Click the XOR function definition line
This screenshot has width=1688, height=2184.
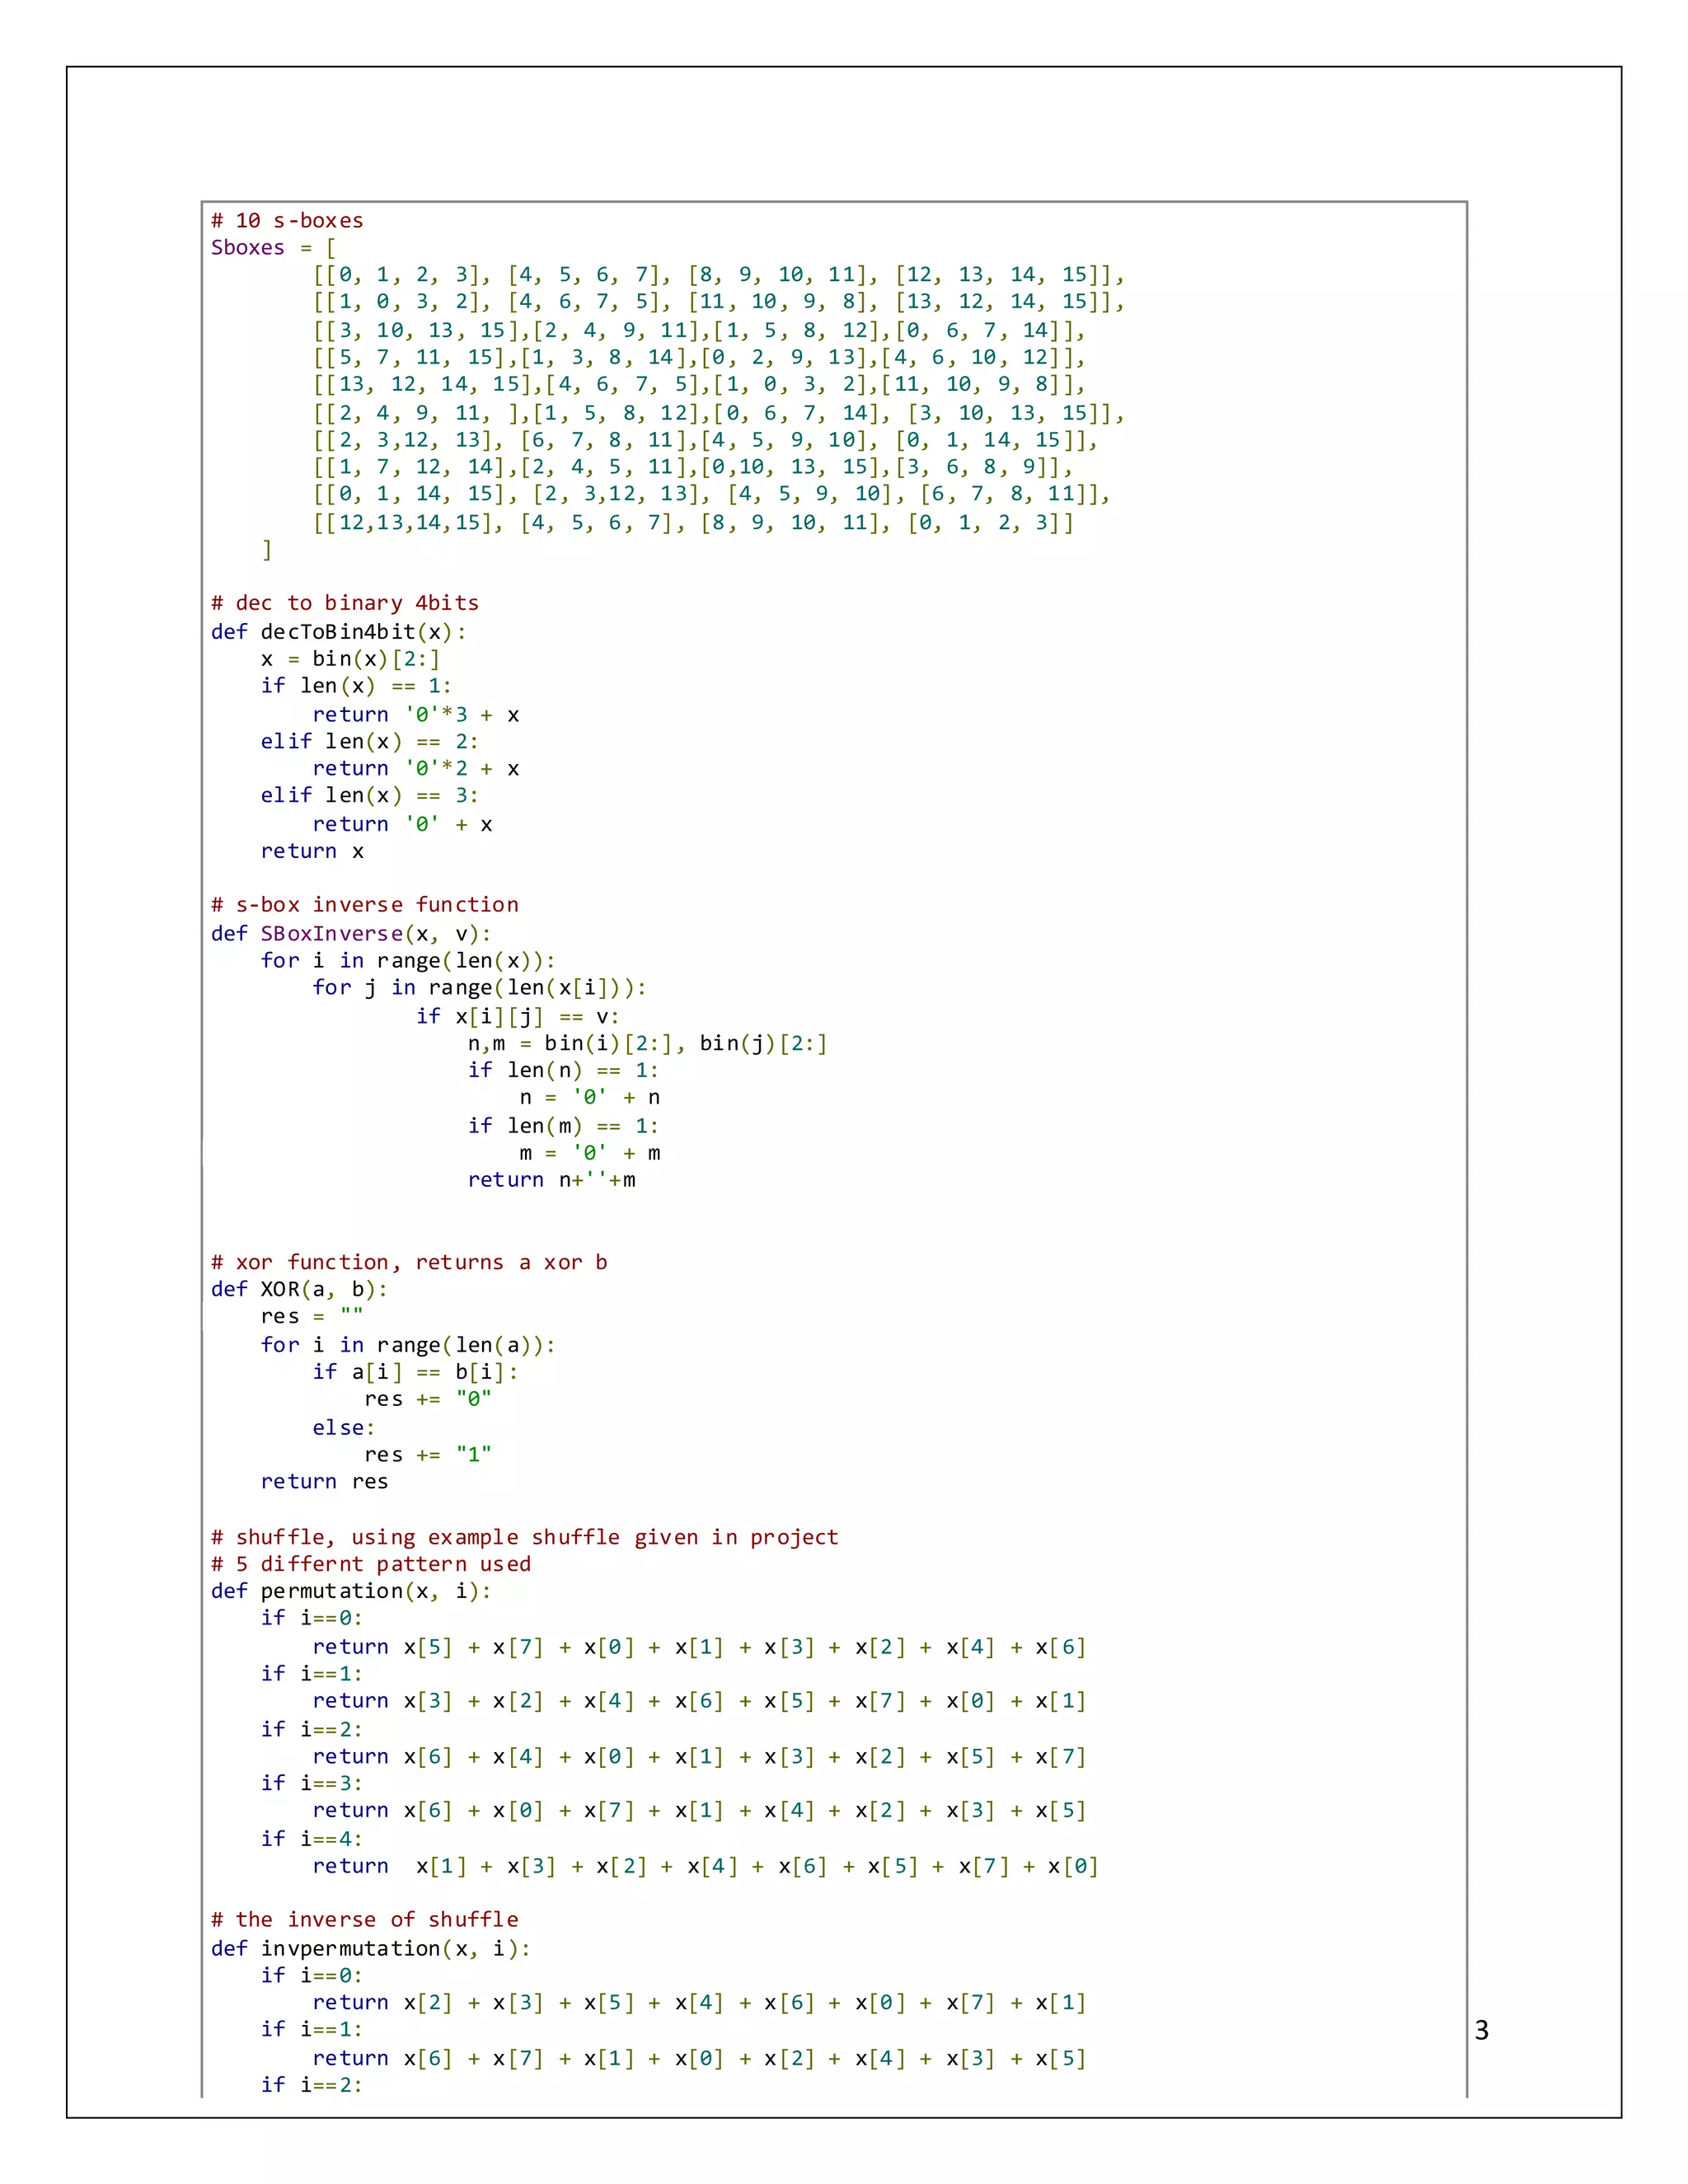[x=298, y=1289]
